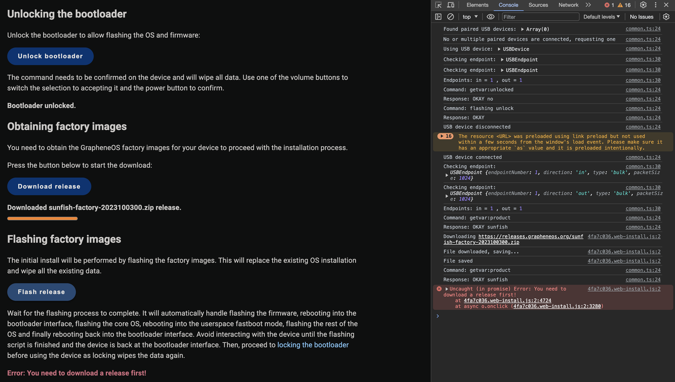The width and height of the screenshot is (675, 382).
Task: Click the Download release button
Action: click(49, 186)
